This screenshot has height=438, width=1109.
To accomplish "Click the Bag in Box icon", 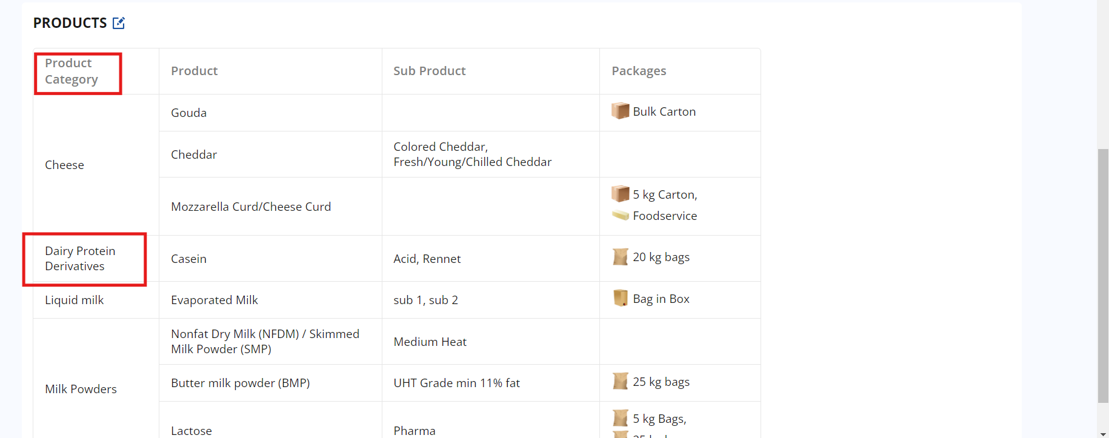I will [620, 298].
